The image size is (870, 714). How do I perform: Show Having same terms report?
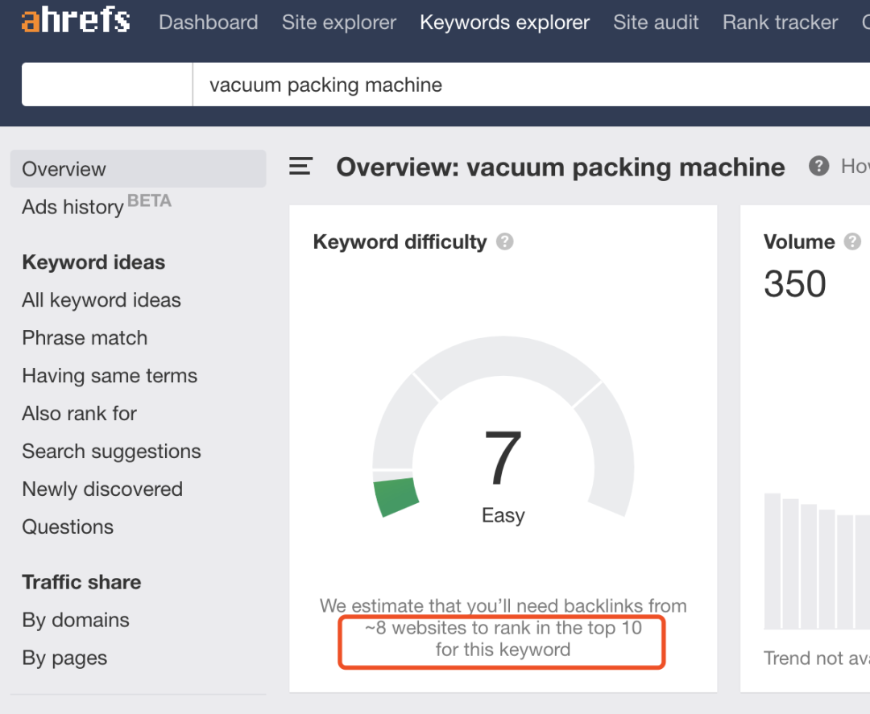coord(110,376)
